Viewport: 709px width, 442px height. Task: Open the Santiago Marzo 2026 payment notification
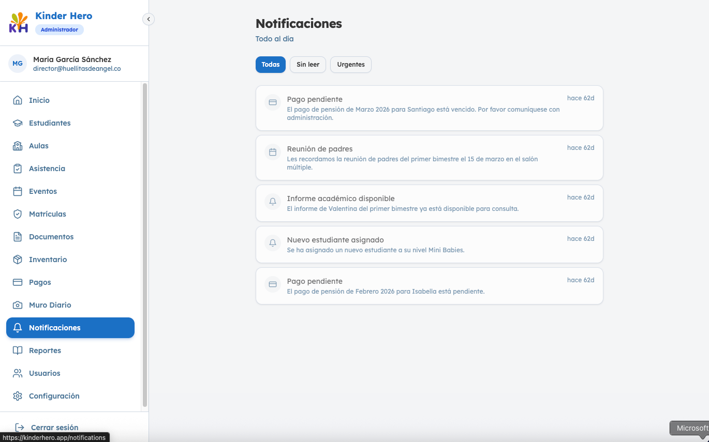point(430,108)
